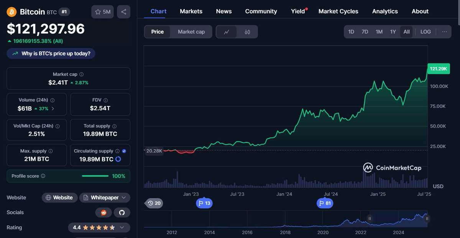Click the right range slider handle
460x238 pixels.
[x=427, y=218]
